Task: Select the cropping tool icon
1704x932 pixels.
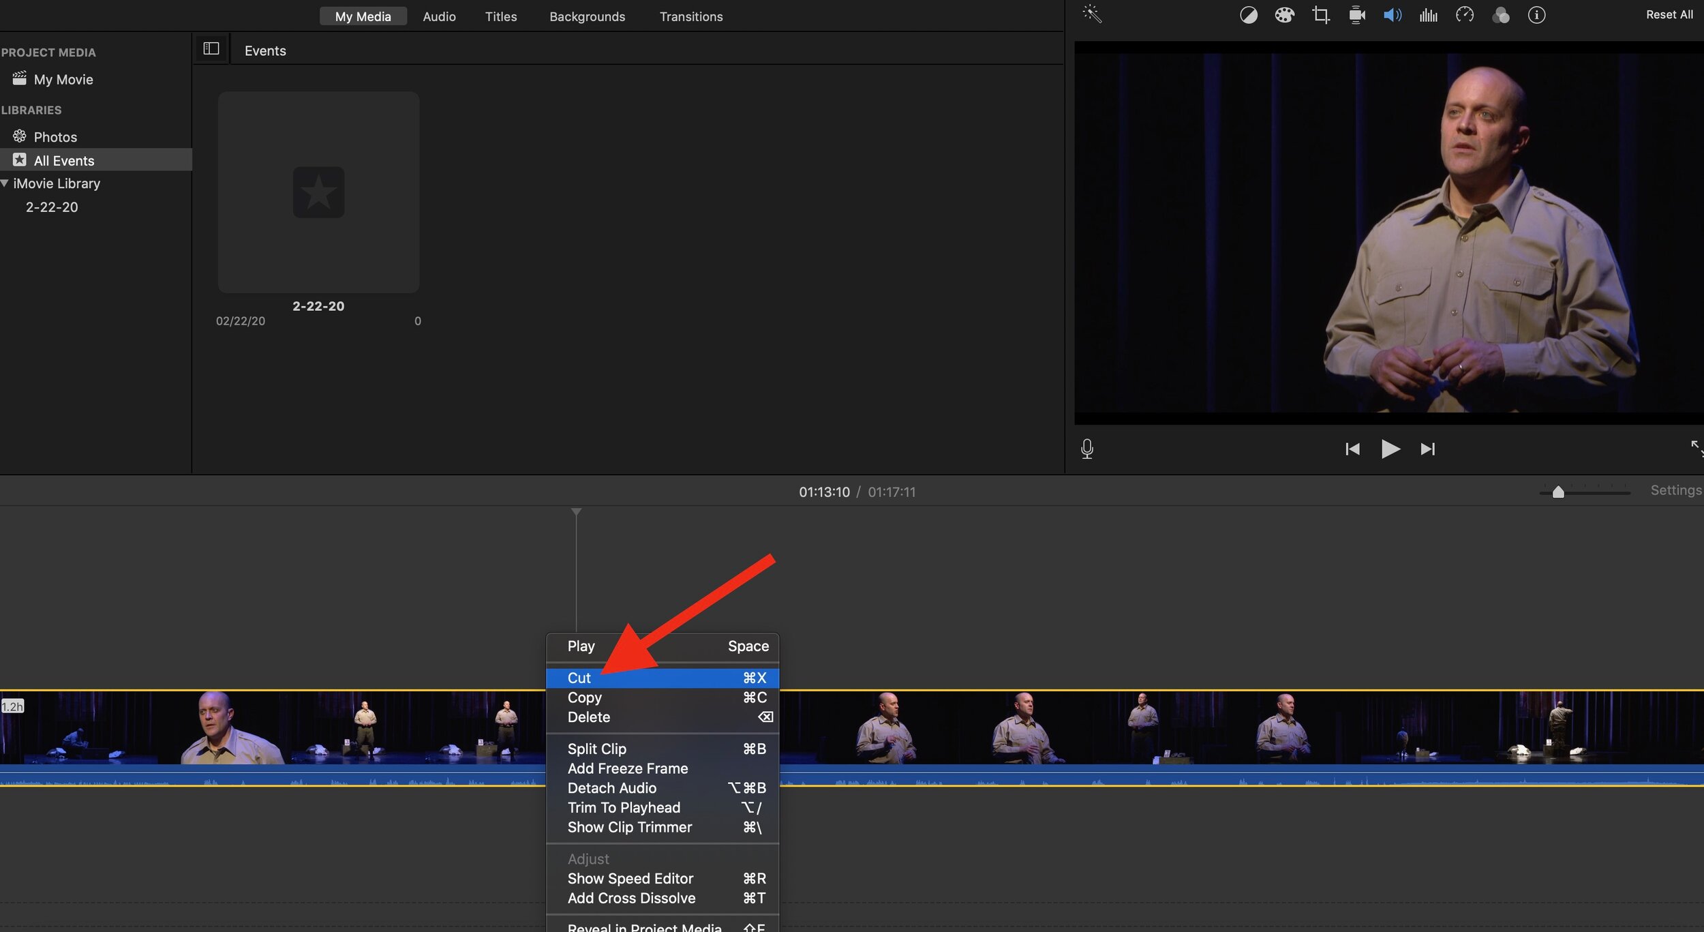Action: tap(1321, 15)
